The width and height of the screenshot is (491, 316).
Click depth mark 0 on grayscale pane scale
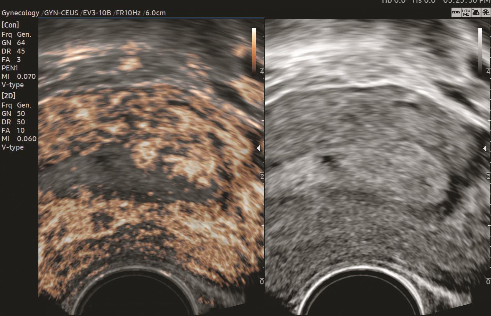click(488, 282)
